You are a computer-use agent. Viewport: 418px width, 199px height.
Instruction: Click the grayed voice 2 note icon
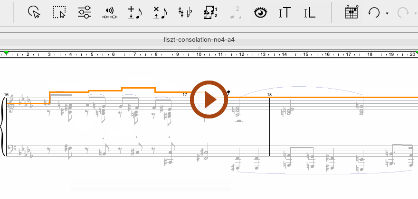tap(235, 13)
